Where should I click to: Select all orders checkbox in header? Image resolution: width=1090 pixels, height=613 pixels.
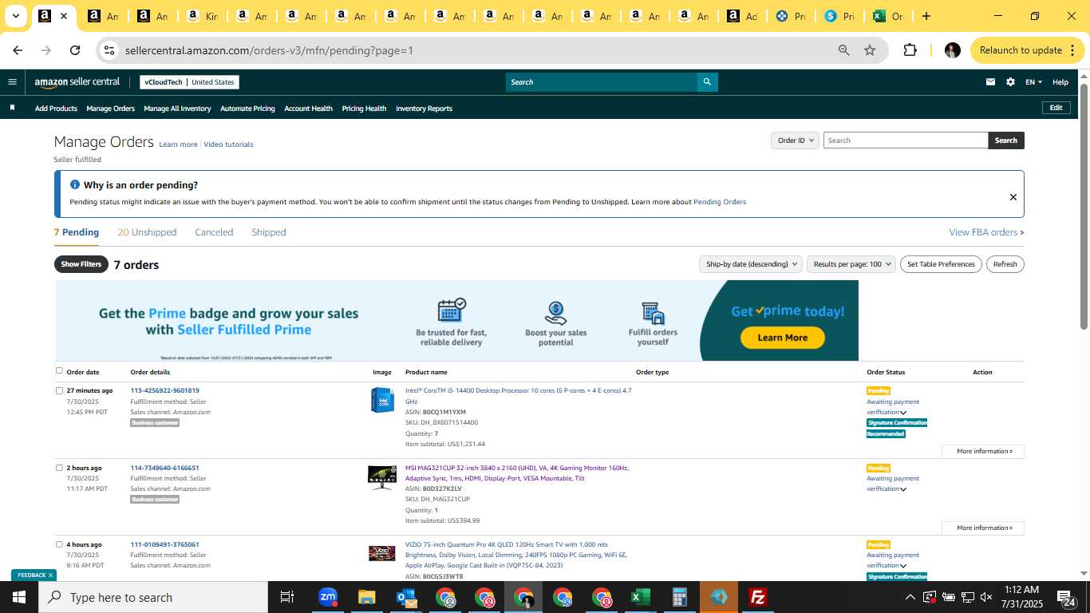(x=59, y=370)
